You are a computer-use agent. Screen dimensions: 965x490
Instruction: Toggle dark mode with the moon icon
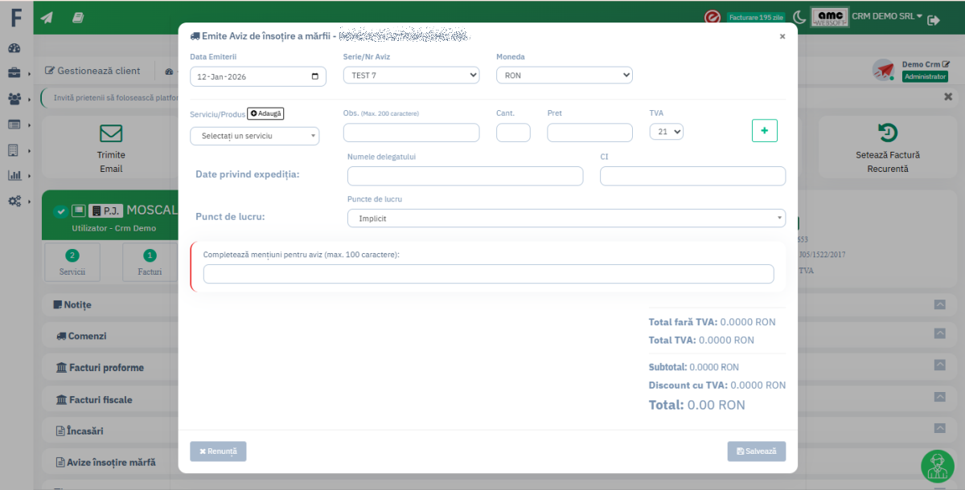coord(799,17)
